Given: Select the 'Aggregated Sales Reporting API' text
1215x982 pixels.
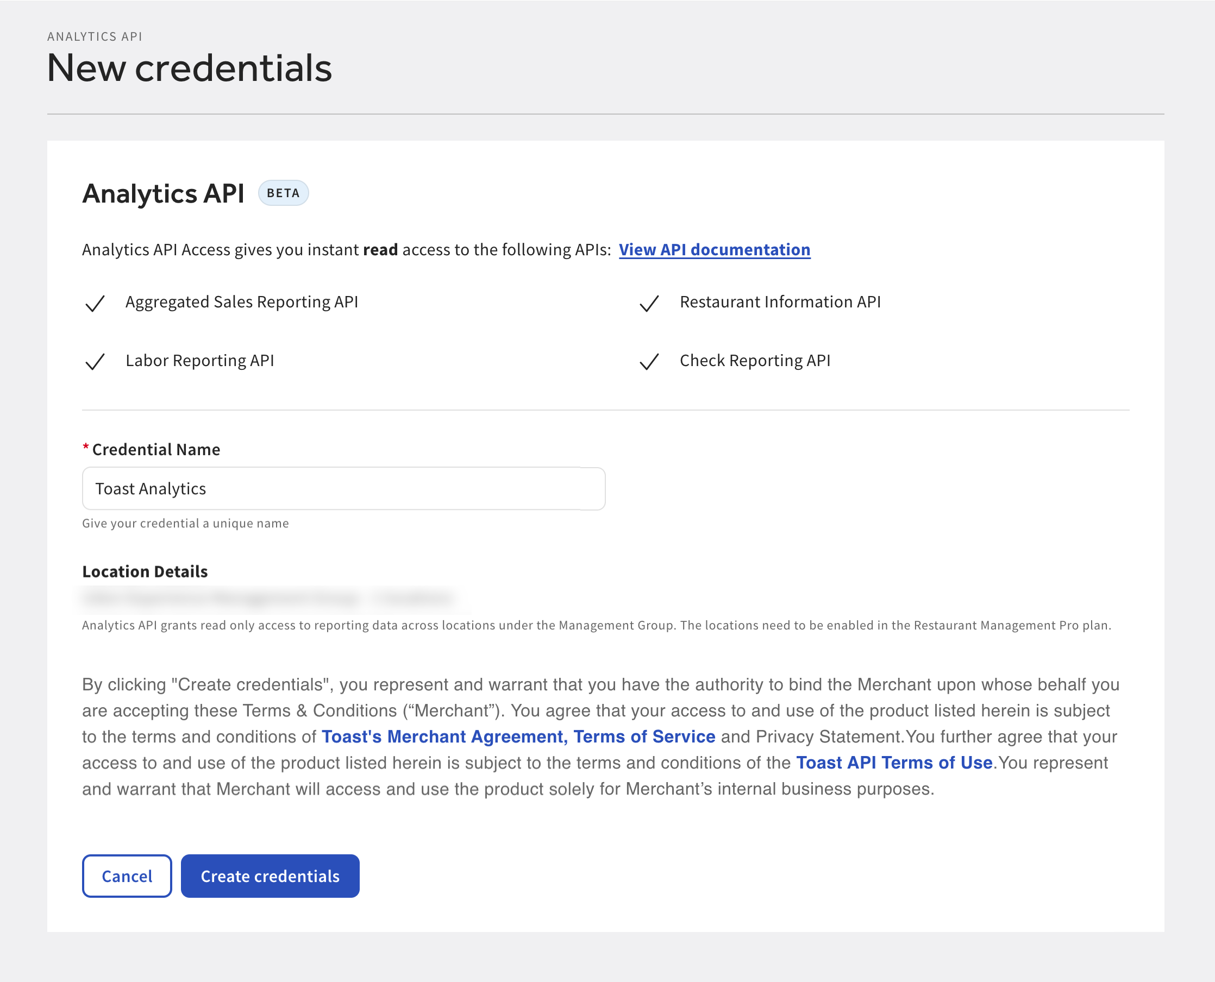Looking at the screenshot, I should click(x=242, y=302).
